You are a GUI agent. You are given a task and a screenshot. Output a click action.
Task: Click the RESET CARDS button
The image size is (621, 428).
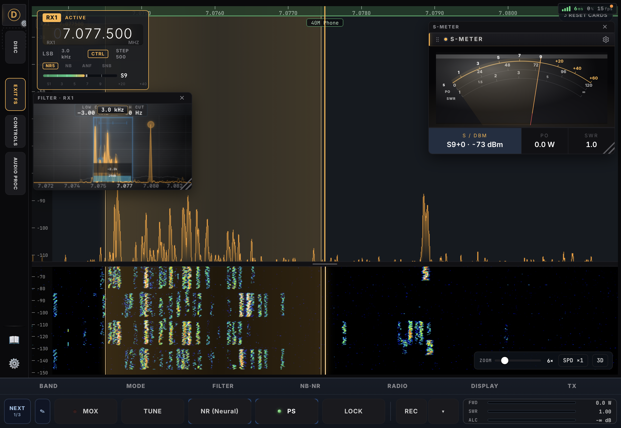586,16
